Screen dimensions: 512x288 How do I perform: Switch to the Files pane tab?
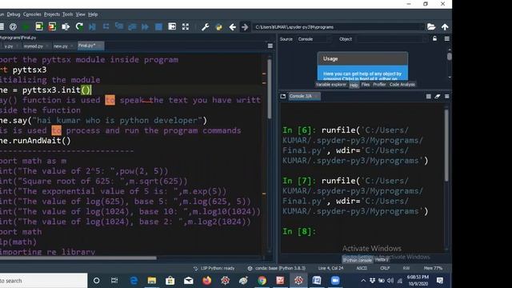pos(366,85)
